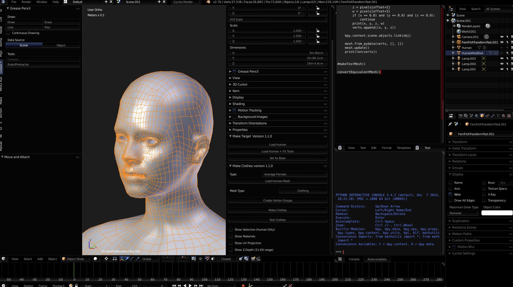Screen dimensions: 513x287
Task: Toggle the snap magnet icon
Action: 207,259
